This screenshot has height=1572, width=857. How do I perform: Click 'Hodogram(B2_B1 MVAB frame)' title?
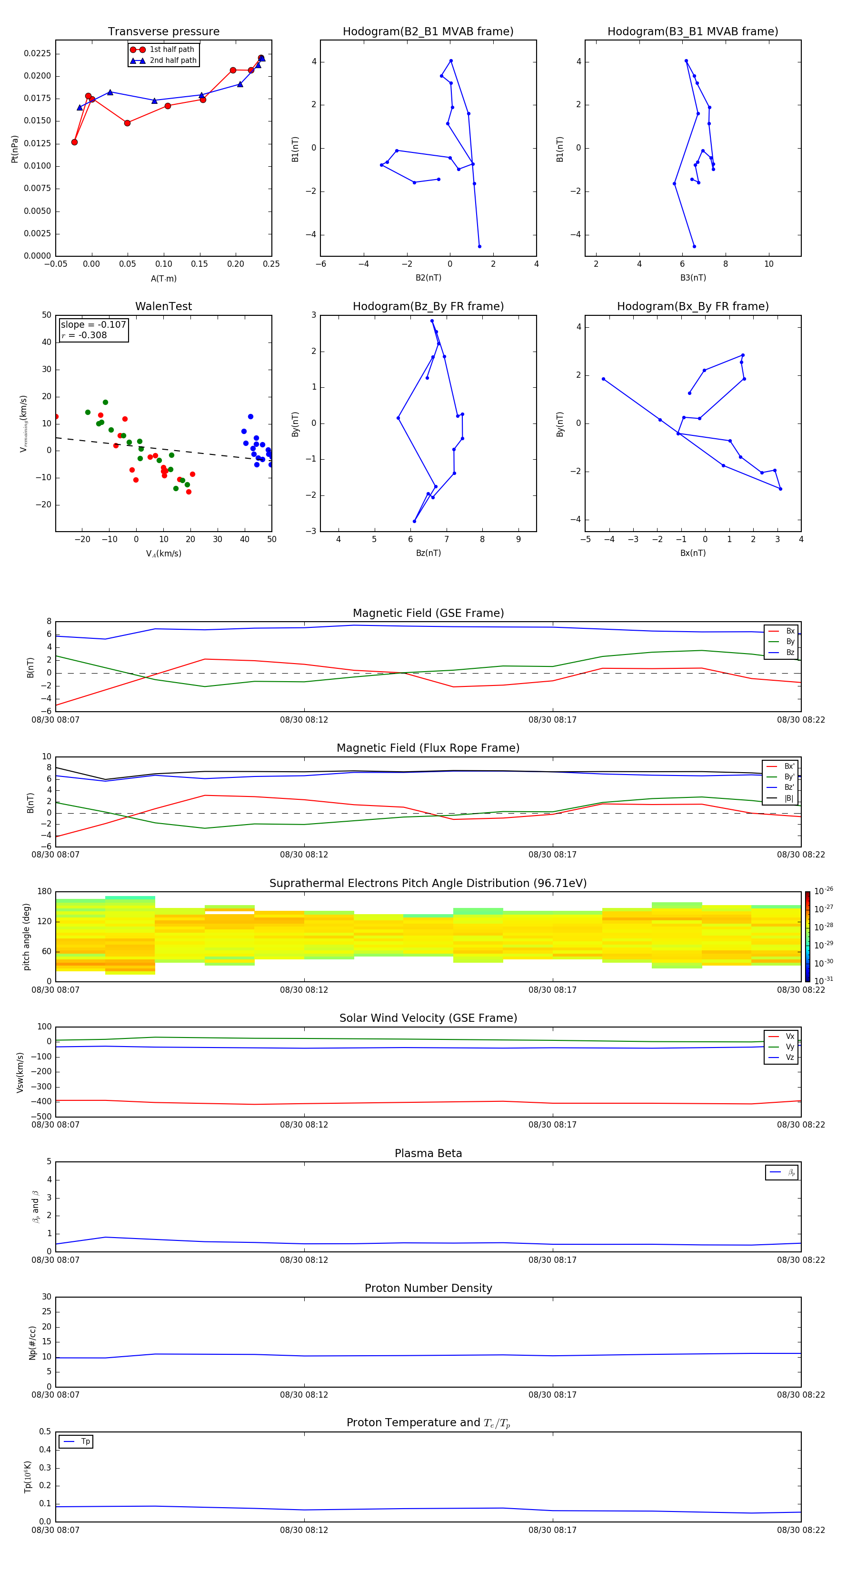pos(428,32)
